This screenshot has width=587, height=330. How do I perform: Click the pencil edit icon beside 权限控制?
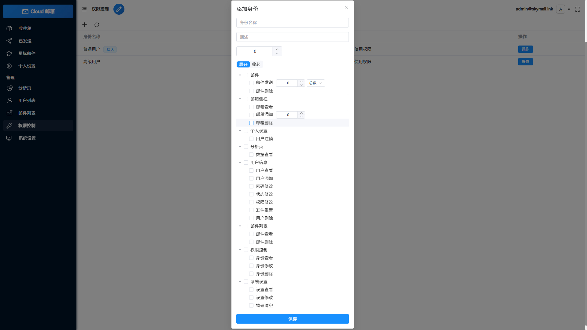tap(119, 9)
